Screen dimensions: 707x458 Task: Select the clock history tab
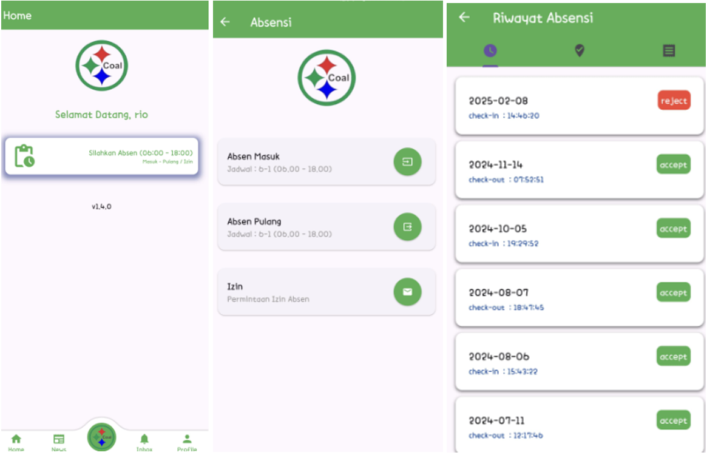point(490,51)
